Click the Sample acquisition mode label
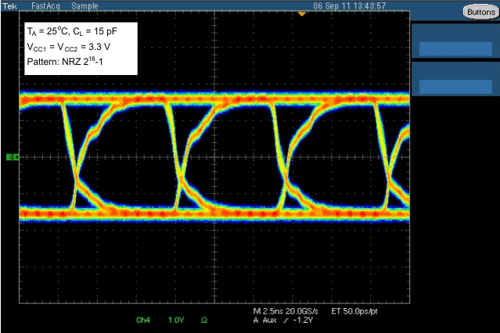This screenshot has height=333, width=500. point(84,5)
